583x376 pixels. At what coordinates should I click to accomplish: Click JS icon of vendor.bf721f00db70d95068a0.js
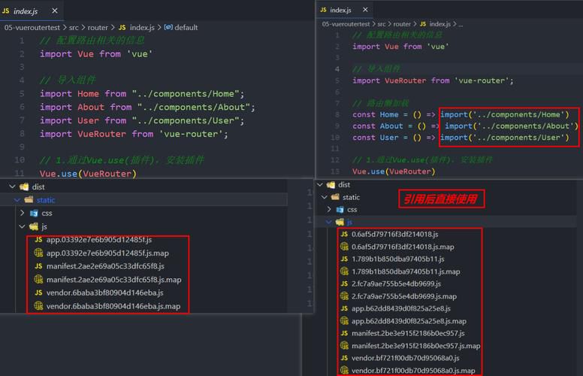[344, 358]
